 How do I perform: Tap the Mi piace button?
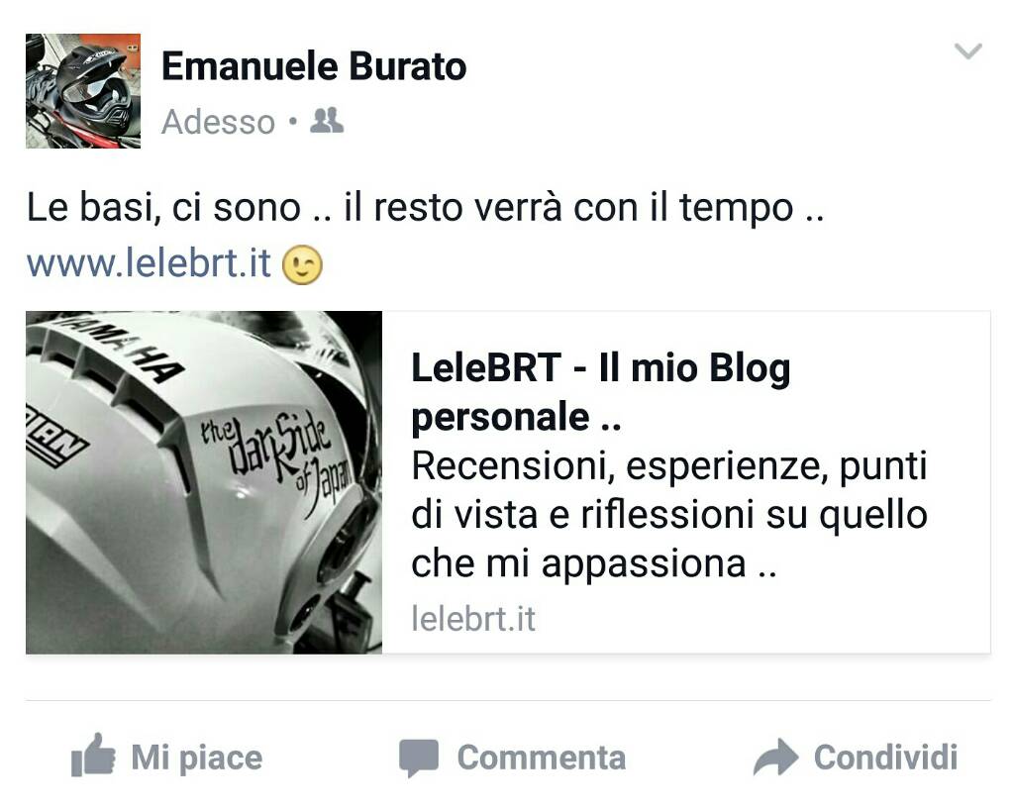166,757
